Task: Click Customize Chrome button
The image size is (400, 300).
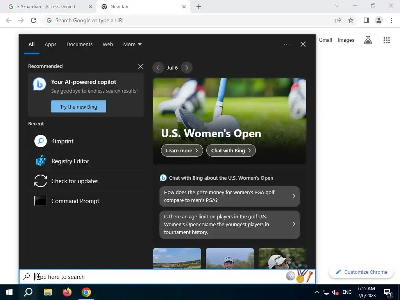Action: 361,272
